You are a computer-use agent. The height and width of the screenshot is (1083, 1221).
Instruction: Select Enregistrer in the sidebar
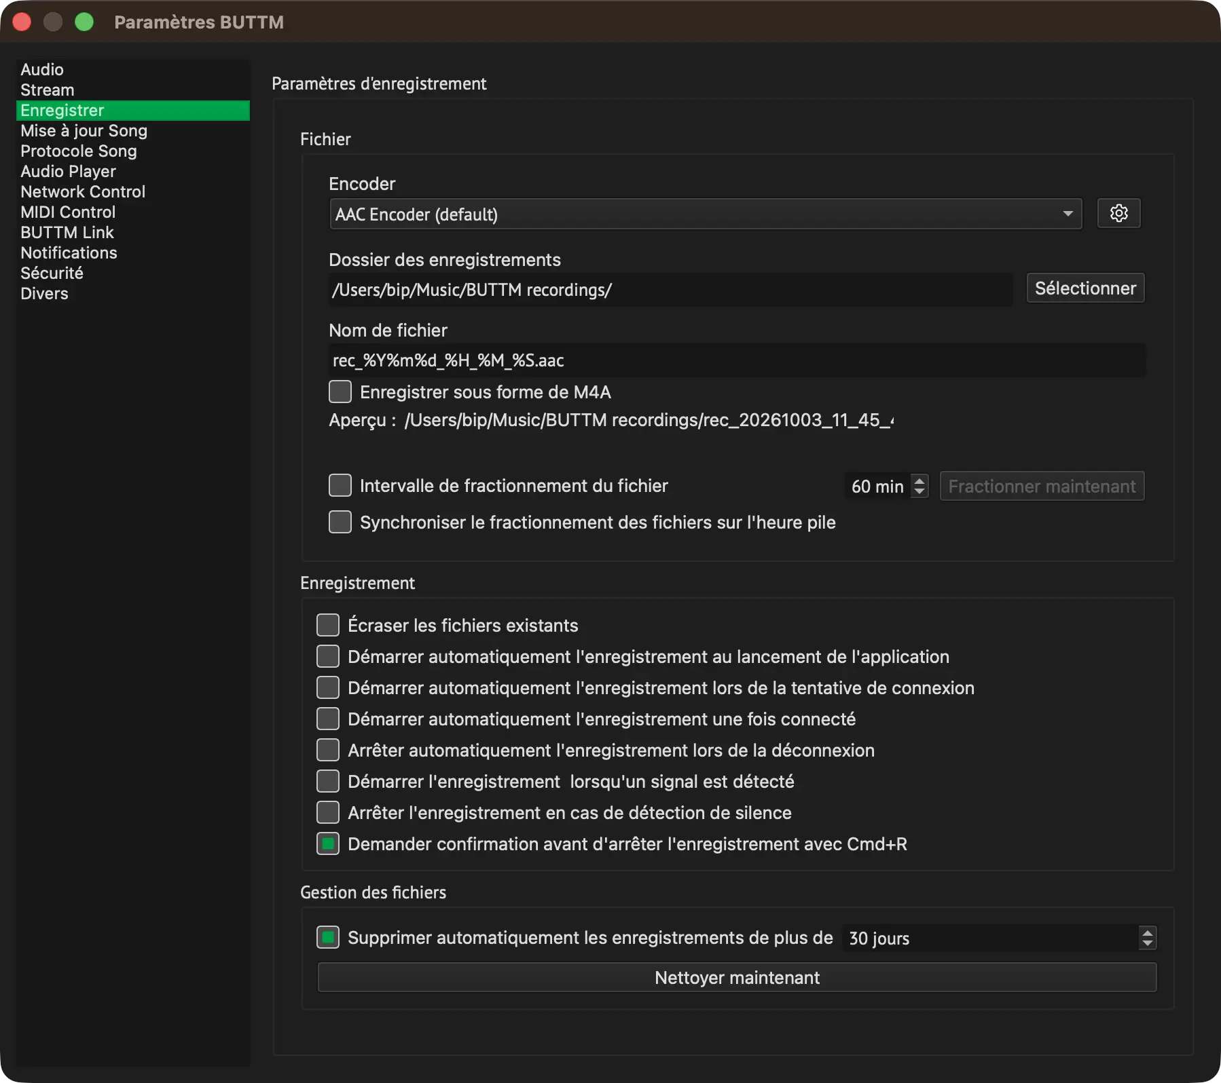[133, 111]
